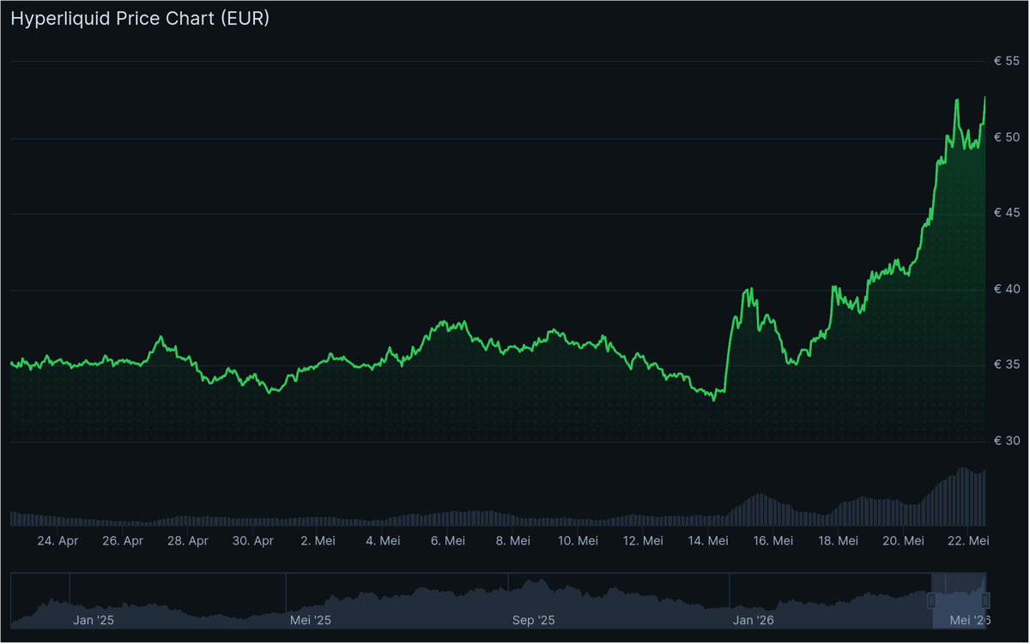The image size is (1030, 644).
Task: Grab the right handle of the range navigator
Action: click(986, 601)
